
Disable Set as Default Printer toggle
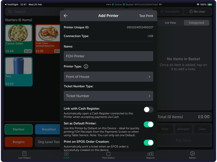tap(148, 124)
